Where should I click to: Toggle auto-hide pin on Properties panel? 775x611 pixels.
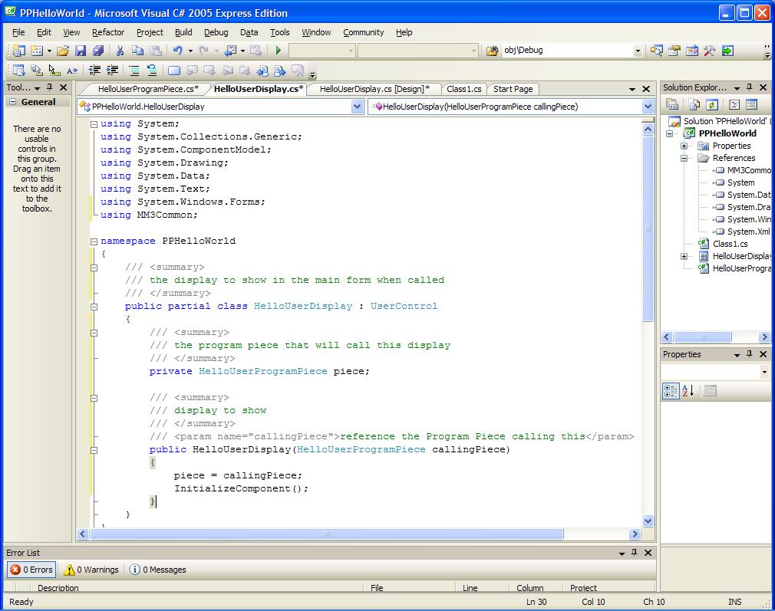point(750,354)
